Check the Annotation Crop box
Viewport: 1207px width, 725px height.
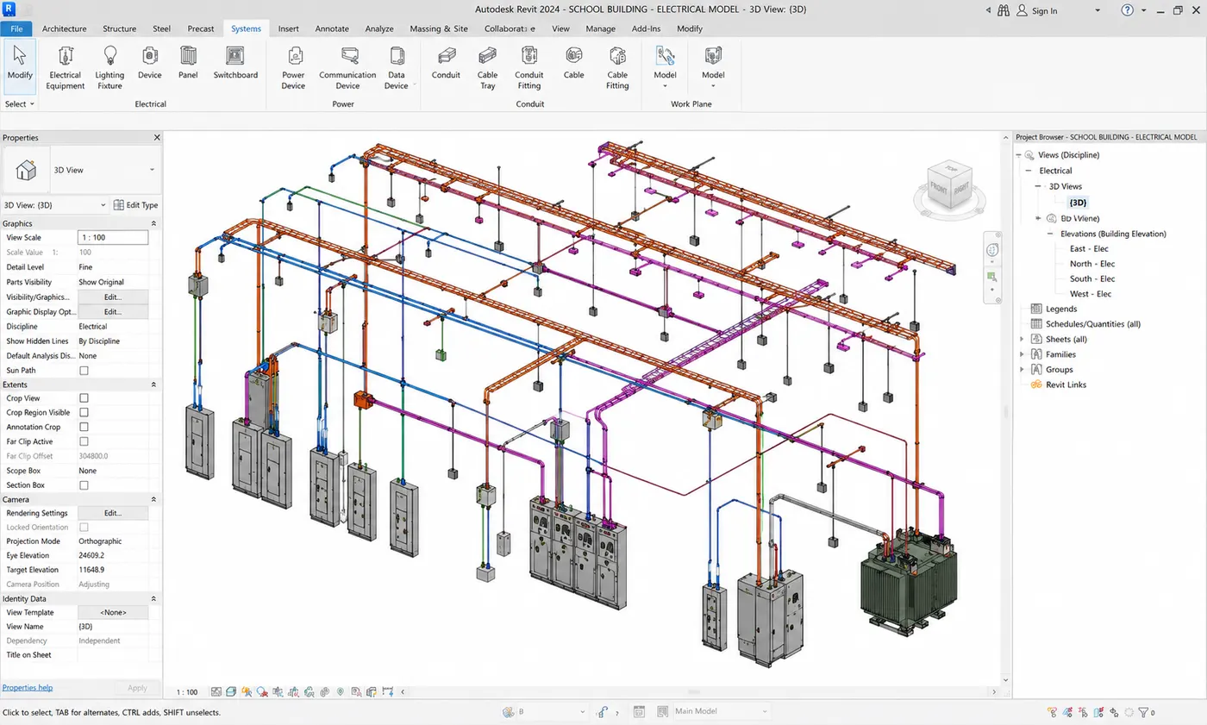(x=84, y=428)
